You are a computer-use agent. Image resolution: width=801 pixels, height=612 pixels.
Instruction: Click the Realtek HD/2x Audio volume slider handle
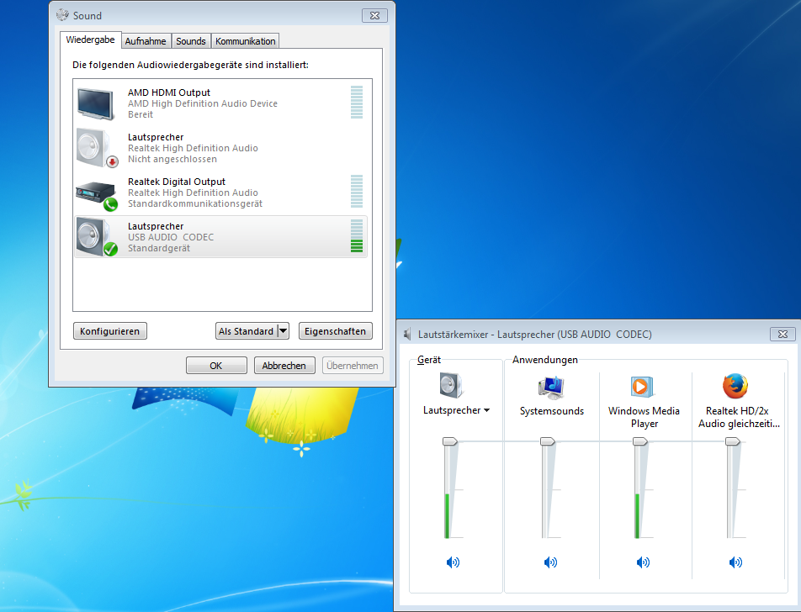click(x=733, y=441)
